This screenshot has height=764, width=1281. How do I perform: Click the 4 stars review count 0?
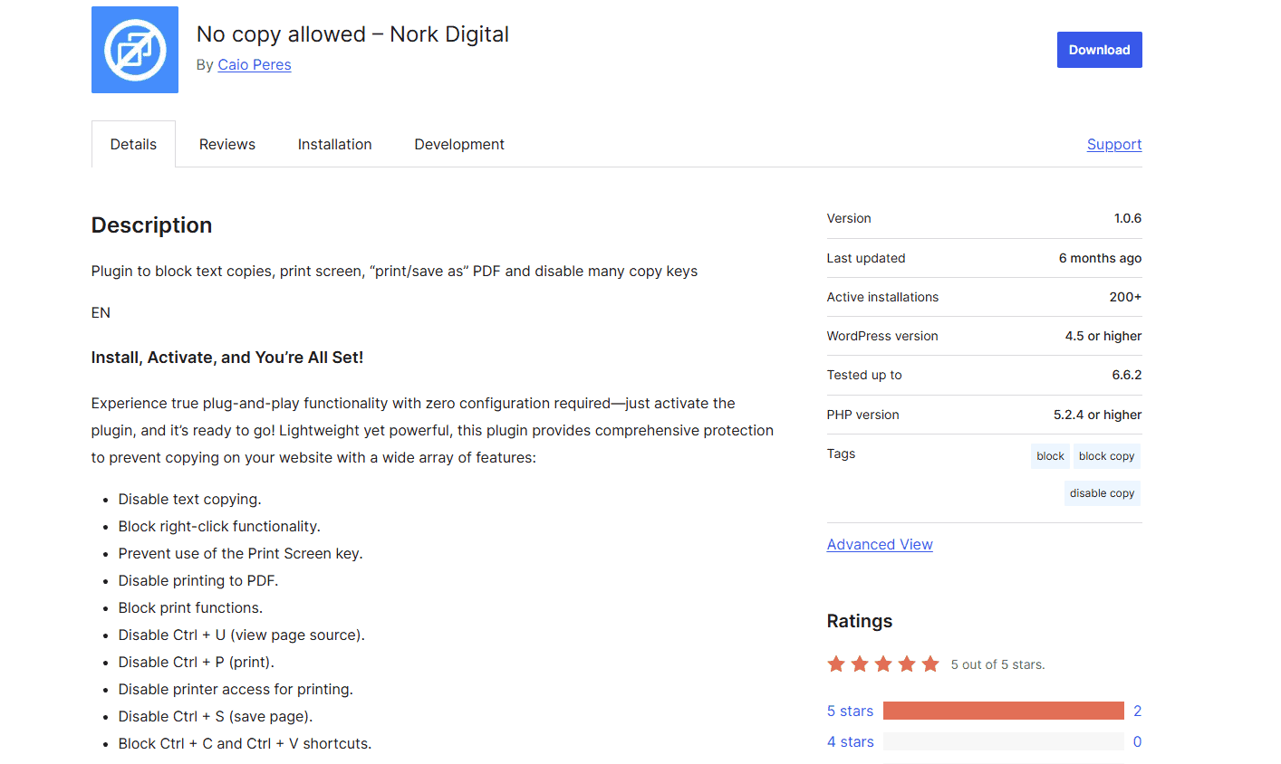pos(1137,741)
